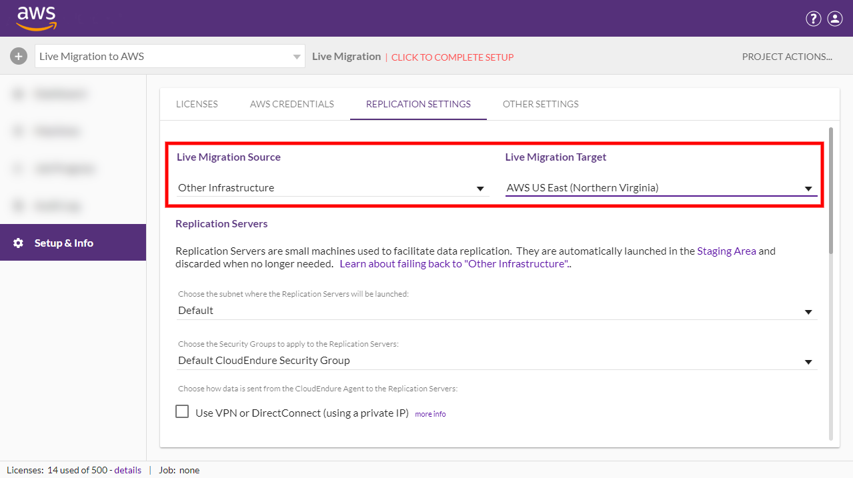The image size is (853, 478).
Task: Switch to the AWS Credentials tab
Action: 292,104
